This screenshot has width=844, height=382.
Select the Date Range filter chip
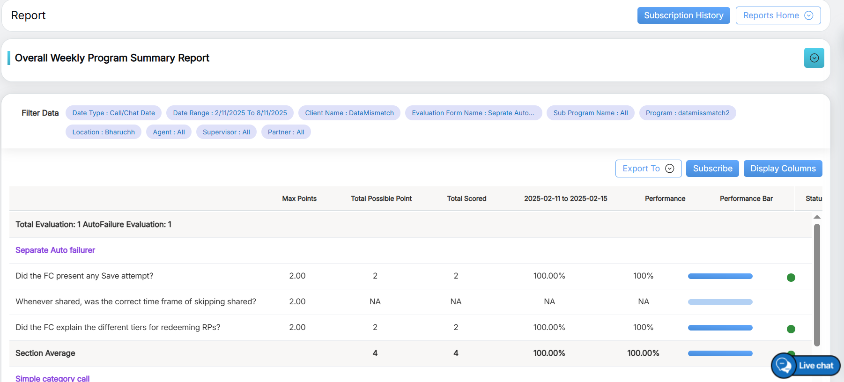[x=230, y=113]
